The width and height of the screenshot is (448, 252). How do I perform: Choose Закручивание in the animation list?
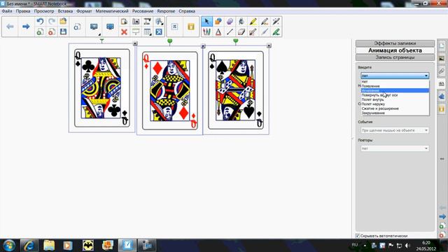(395, 113)
